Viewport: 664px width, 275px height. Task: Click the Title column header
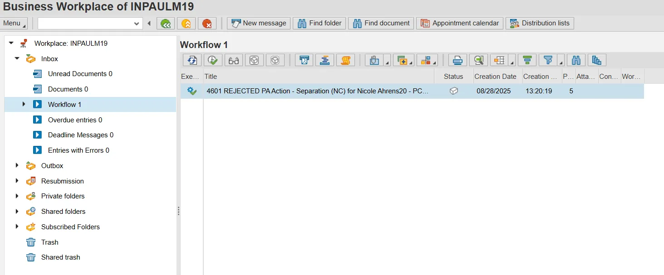pyautogui.click(x=319, y=77)
